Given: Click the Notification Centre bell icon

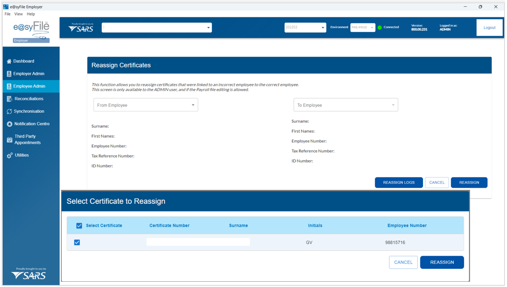Looking at the screenshot, I should pos(10,124).
